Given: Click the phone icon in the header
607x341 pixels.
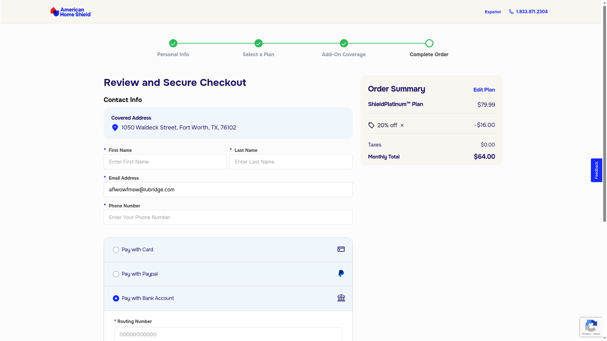Looking at the screenshot, I should 511,12.
